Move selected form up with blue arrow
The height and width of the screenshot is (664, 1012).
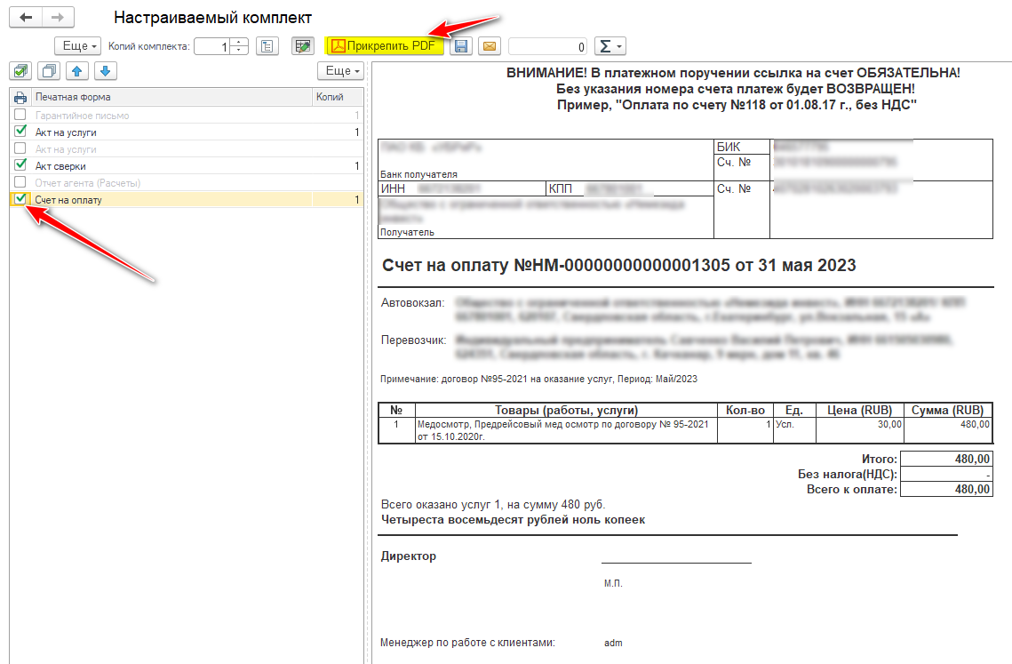pyautogui.click(x=77, y=71)
